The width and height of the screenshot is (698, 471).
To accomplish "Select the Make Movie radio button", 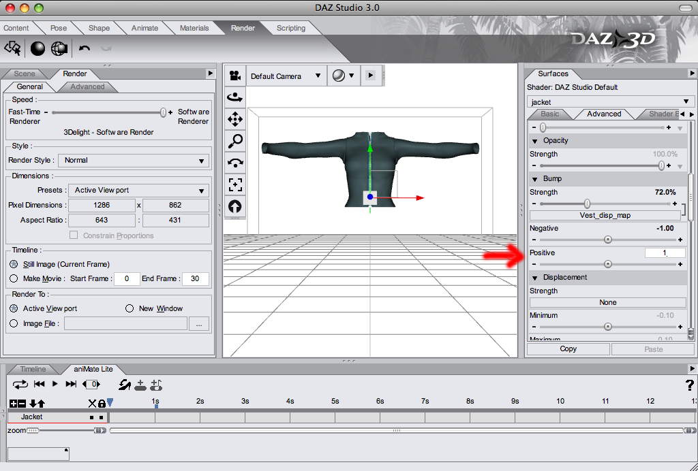I will pos(14,278).
